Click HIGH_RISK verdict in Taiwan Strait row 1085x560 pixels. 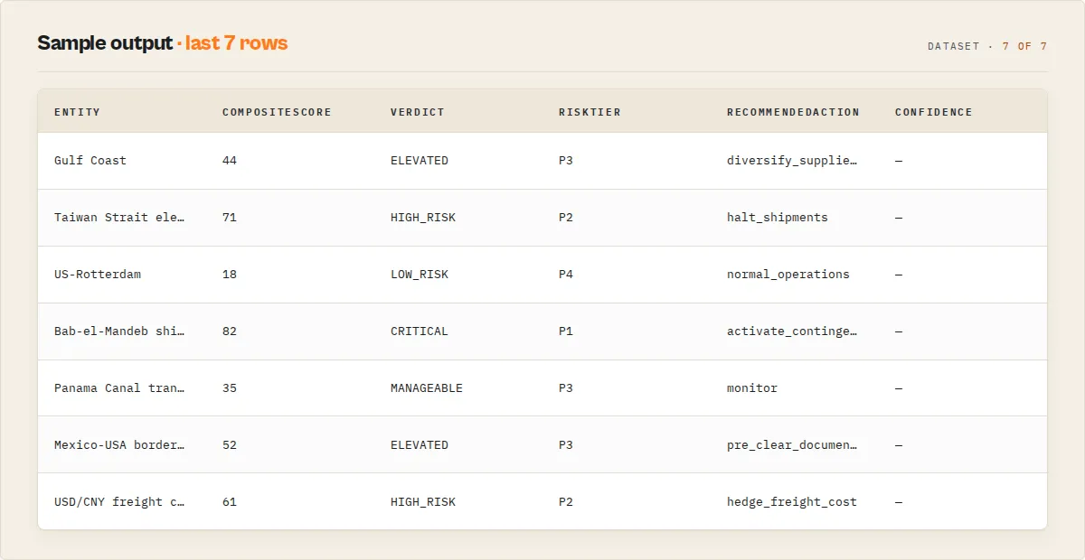pyautogui.click(x=423, y=218)
